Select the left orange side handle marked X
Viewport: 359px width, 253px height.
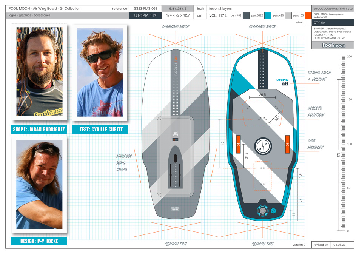[x=238, y=144]
